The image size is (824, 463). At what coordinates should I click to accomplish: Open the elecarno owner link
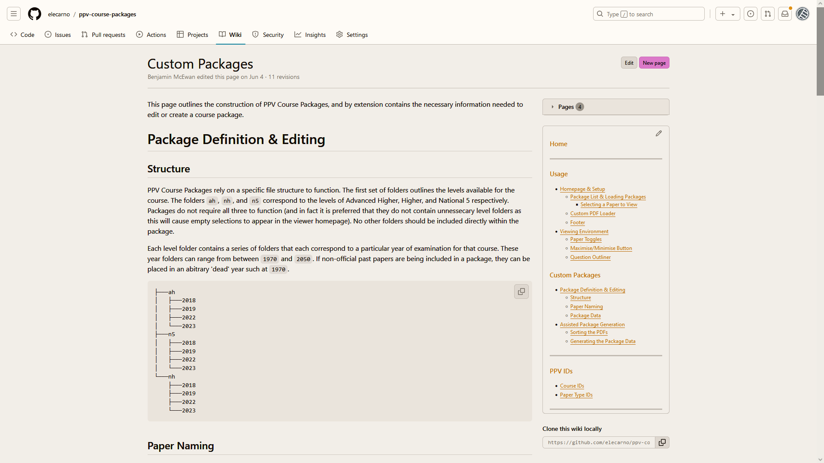(59, 14)
